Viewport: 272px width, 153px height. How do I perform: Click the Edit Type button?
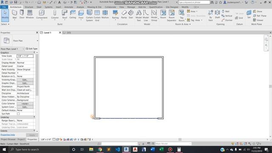click(x=31, y=49)
